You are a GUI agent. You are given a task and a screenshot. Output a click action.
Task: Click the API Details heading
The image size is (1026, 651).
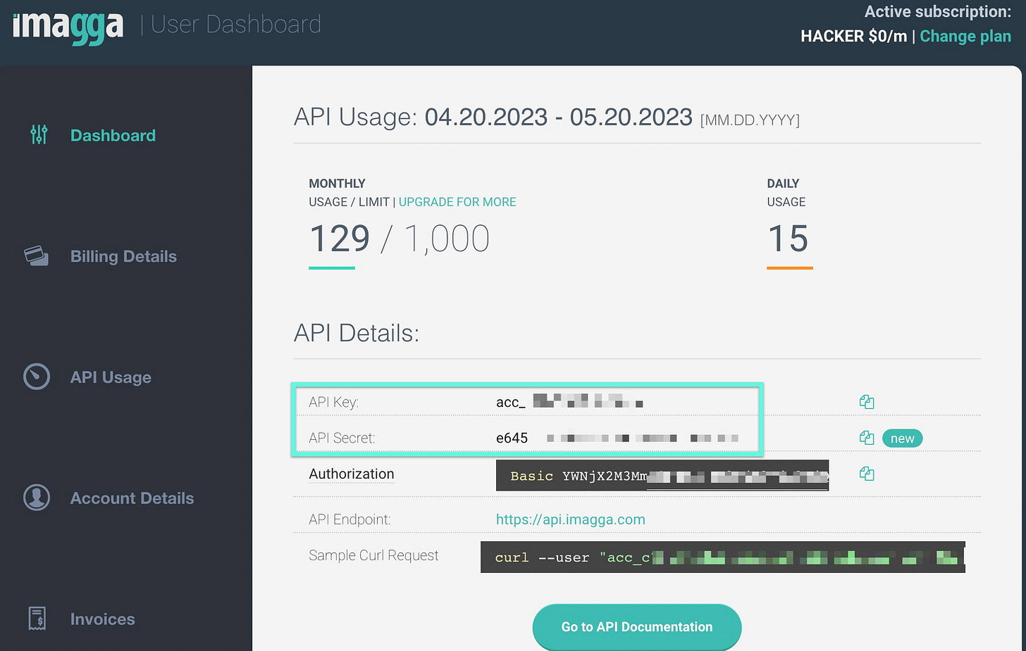tap(357, 333)
